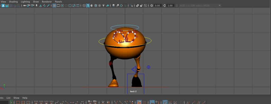Select the blue arrow knee control
The height and width of the screenshot is (104, 271).
pyautogui.click(x=134, y=69)
